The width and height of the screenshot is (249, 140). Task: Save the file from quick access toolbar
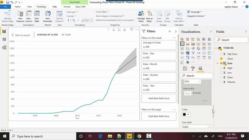tap(7, 2)
